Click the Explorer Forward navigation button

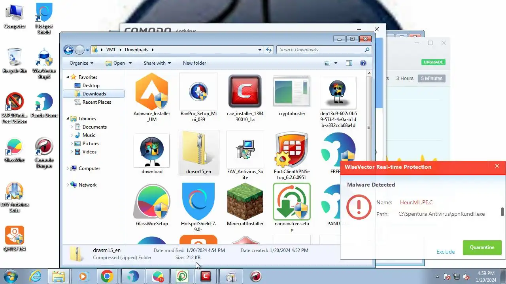click(x=79, y=50)
